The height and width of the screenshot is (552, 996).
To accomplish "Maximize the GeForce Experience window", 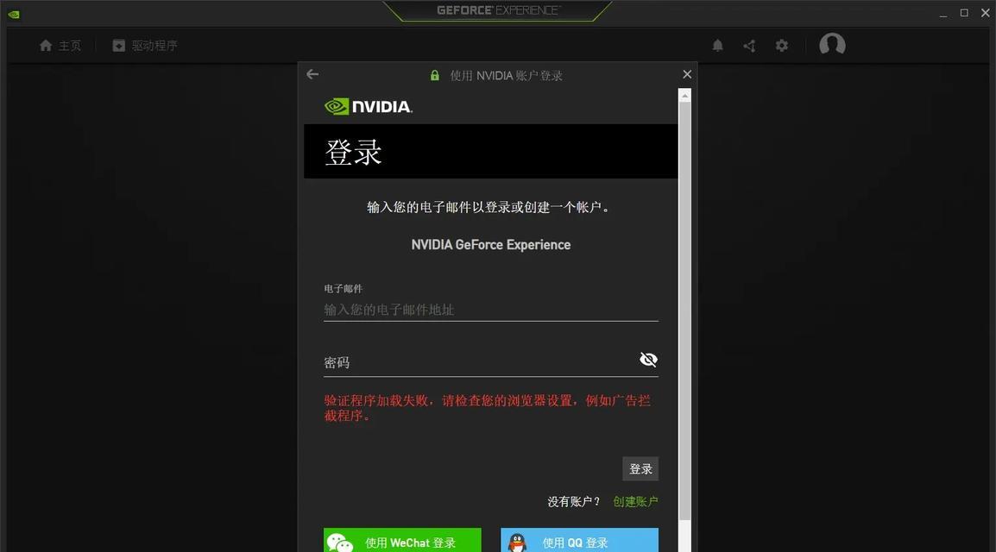I will [964, 13].
